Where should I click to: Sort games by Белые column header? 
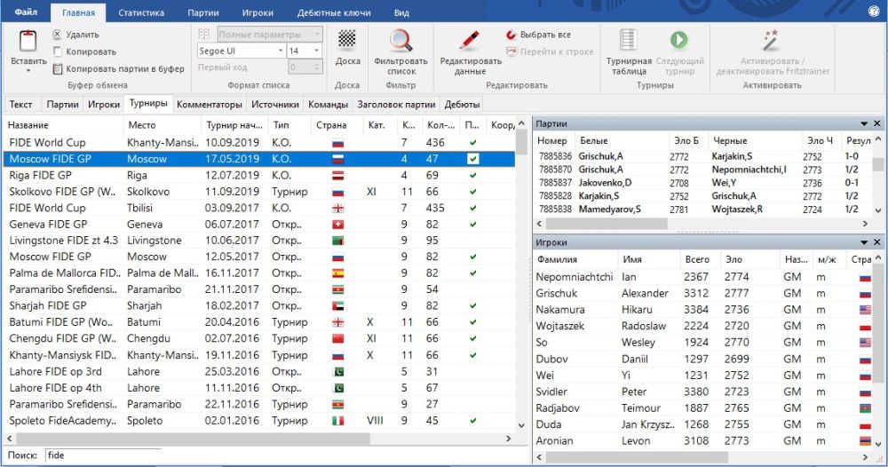[621, 140]
